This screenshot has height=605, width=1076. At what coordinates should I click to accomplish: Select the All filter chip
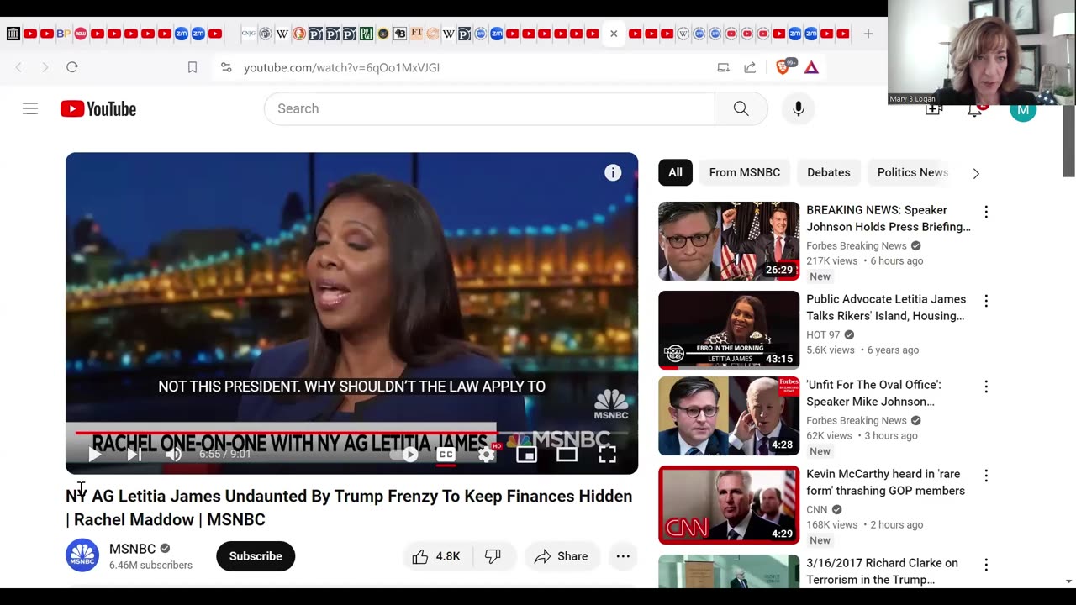click(675, 172)
